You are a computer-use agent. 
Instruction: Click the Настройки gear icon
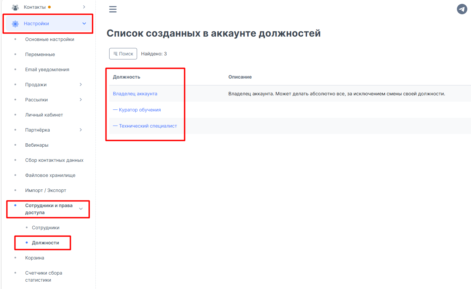coord(15,24)
